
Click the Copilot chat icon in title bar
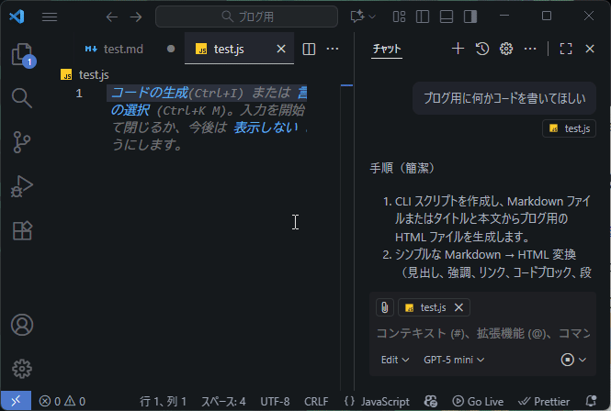pyautogui.click(x=356, y=17)
